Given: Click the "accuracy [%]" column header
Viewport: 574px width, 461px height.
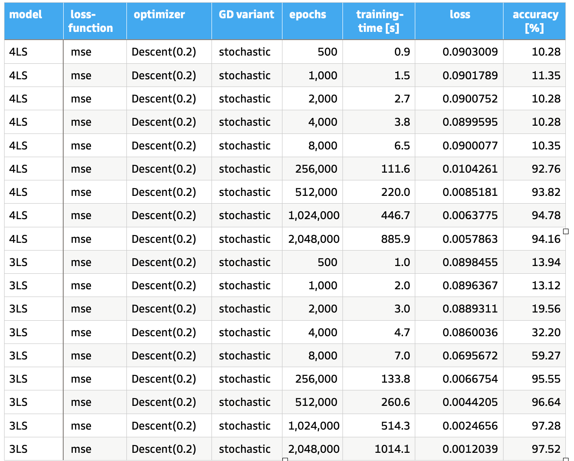Looking at the screenshot, I should coord(535,21).
